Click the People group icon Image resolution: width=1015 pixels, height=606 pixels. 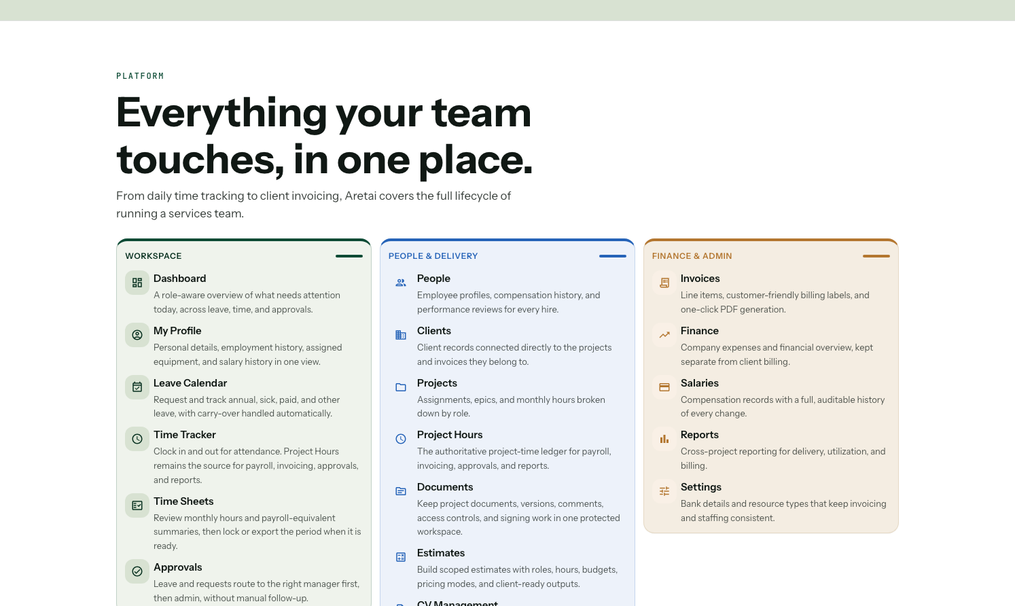[x=401, y=283]
